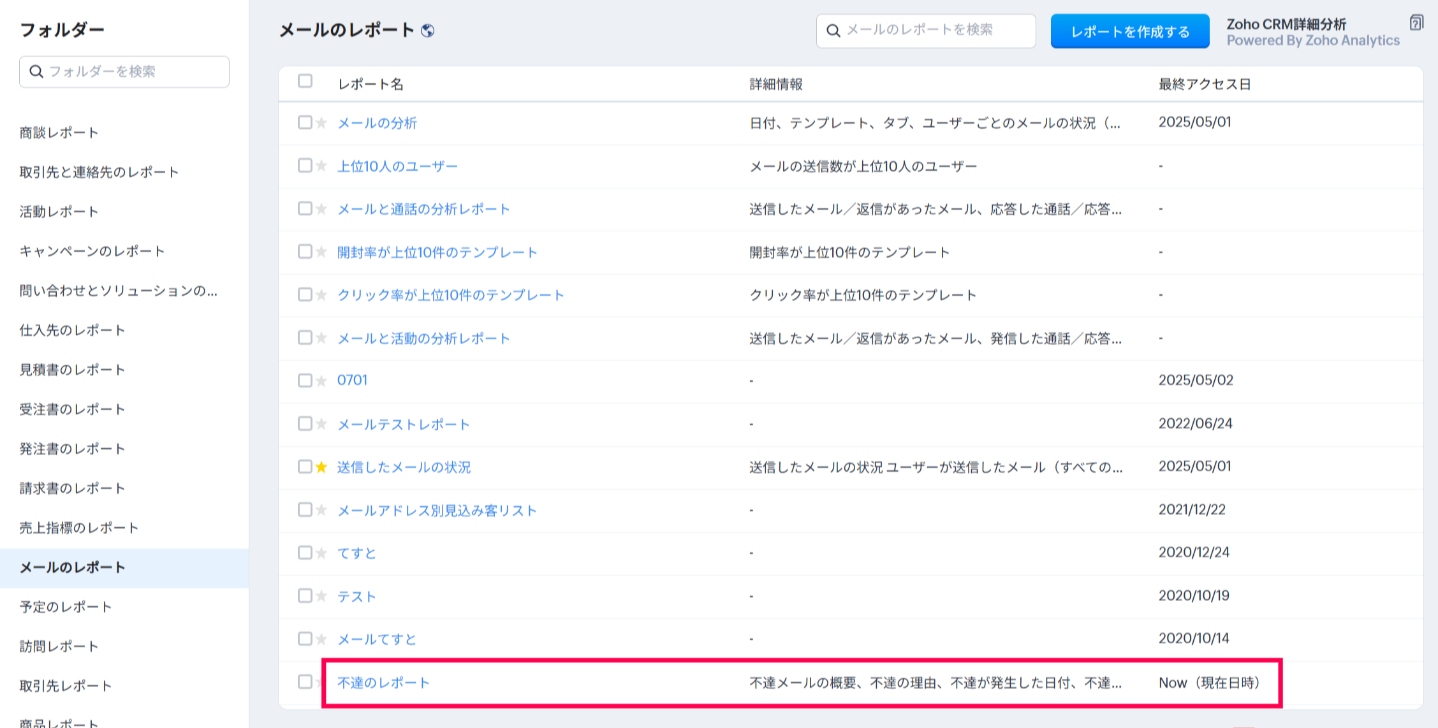
Task: Star the 0701 report
Action: coord(321,381)
